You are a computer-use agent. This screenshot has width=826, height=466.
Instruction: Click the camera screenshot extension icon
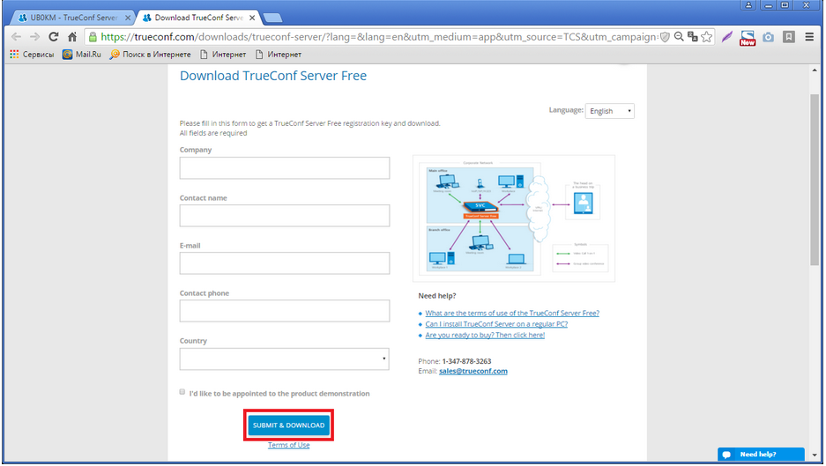768,37
